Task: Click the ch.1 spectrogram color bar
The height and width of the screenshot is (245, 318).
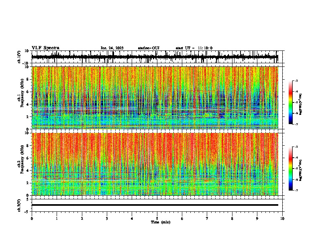Action: click(x=290, y=102)
